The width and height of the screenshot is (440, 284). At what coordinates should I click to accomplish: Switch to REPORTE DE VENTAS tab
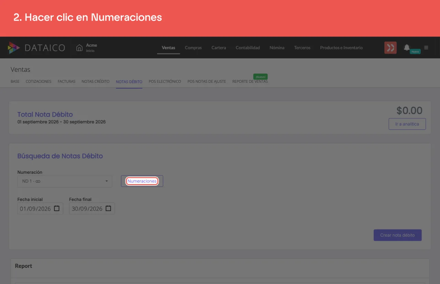point(250,82)
